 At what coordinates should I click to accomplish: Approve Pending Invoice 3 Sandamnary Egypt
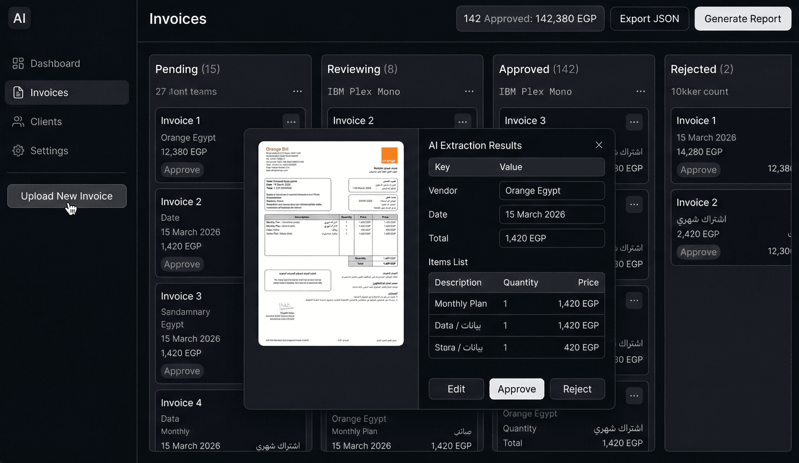point(182,371)
